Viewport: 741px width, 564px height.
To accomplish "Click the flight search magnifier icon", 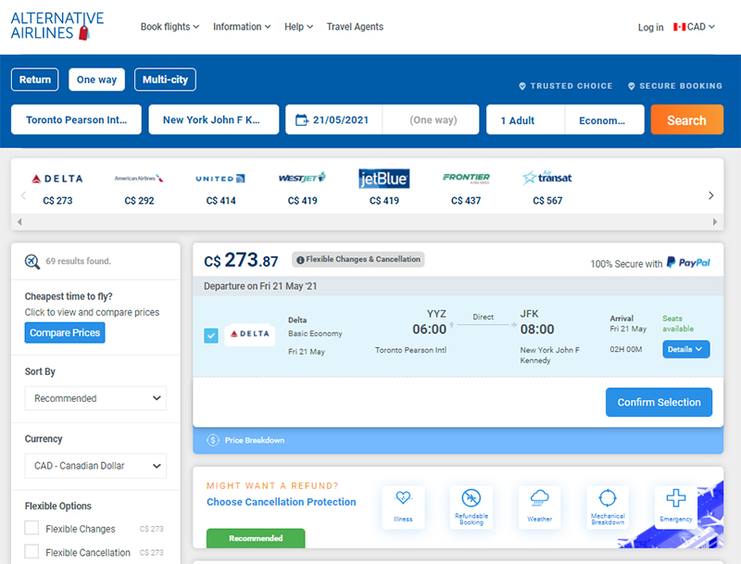I will pos(32,261).
